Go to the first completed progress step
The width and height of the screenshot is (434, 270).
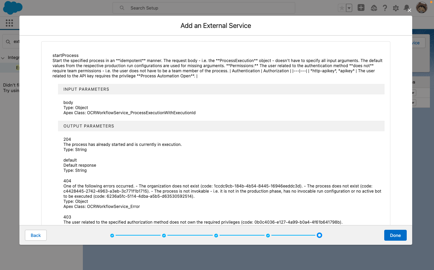click(112, 236)
